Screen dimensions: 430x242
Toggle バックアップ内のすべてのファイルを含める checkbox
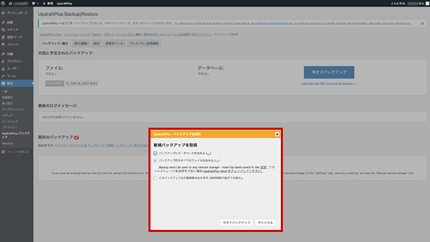155,161
